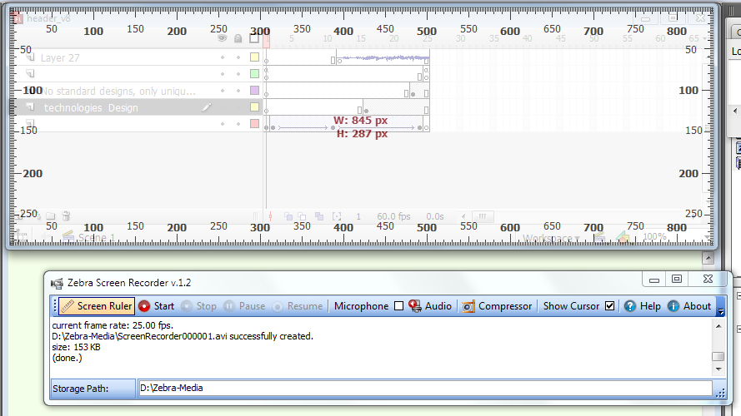
Task: Click the '(done.)' log line
Action: pyautogui.click(x=68, y=358)
